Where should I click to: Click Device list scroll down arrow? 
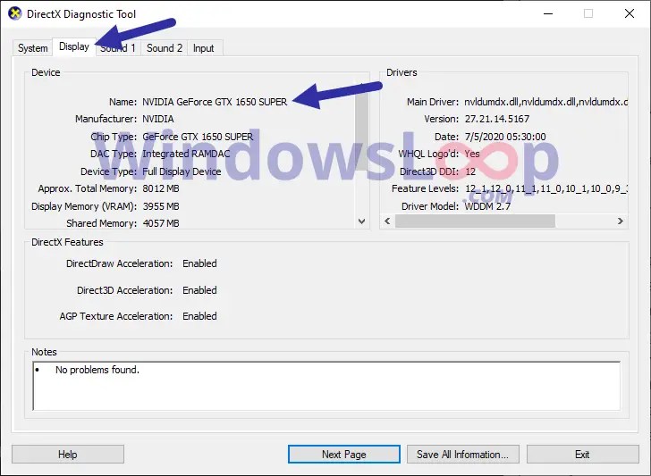361,221
